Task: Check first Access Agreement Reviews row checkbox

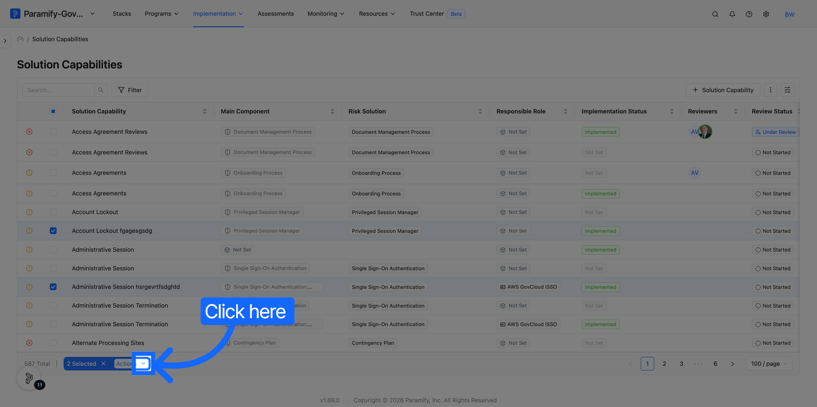Action: (x=53, y=132)
